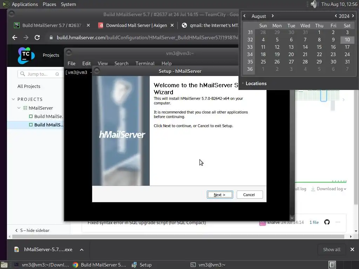Close the Build hMailServer 5.7 tab
Image resolution: width=359 pixels, height=269 pixels.
[x=88, y=25]
